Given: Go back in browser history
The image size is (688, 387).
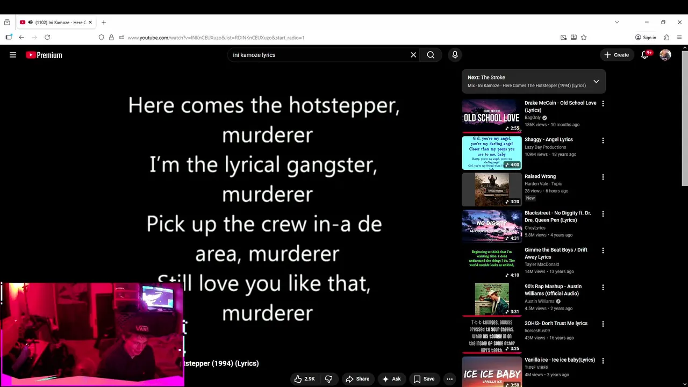Looking at the screenshot, I should click(21, 38).
